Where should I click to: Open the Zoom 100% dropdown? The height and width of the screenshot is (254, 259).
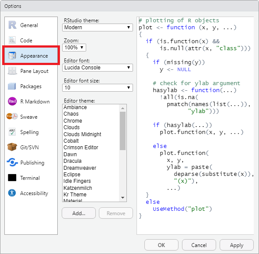[x=74, y=48]
